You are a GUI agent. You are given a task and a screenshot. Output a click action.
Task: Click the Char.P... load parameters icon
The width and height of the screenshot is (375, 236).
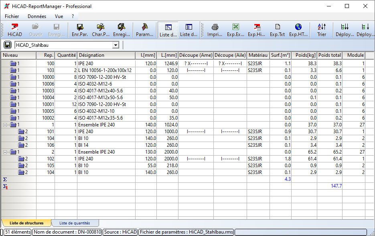(101, 30)
